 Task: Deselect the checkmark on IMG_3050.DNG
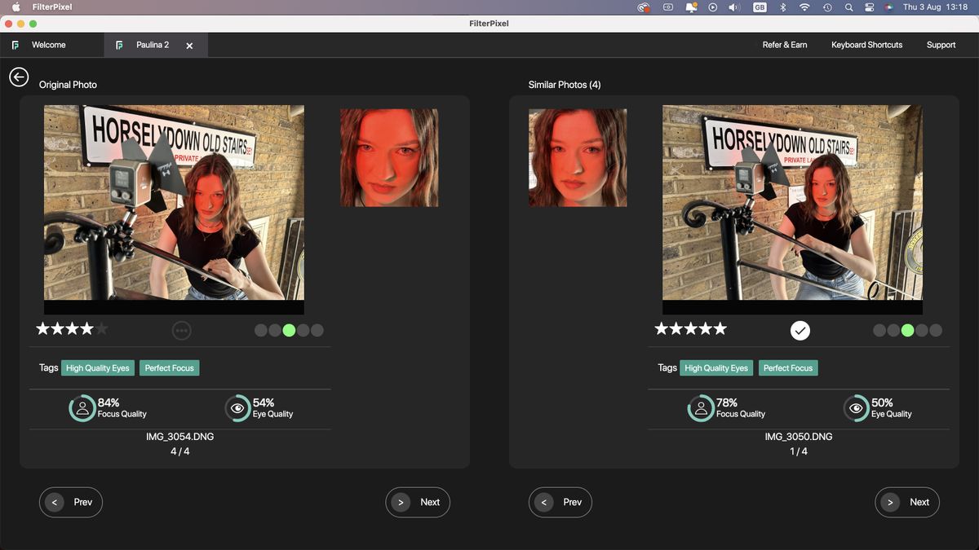pos(800,331)
